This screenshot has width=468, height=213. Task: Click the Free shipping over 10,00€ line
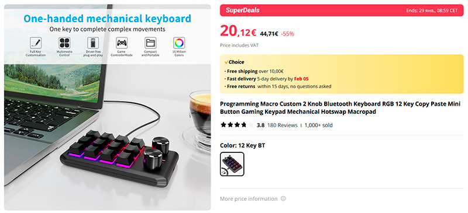254,71
